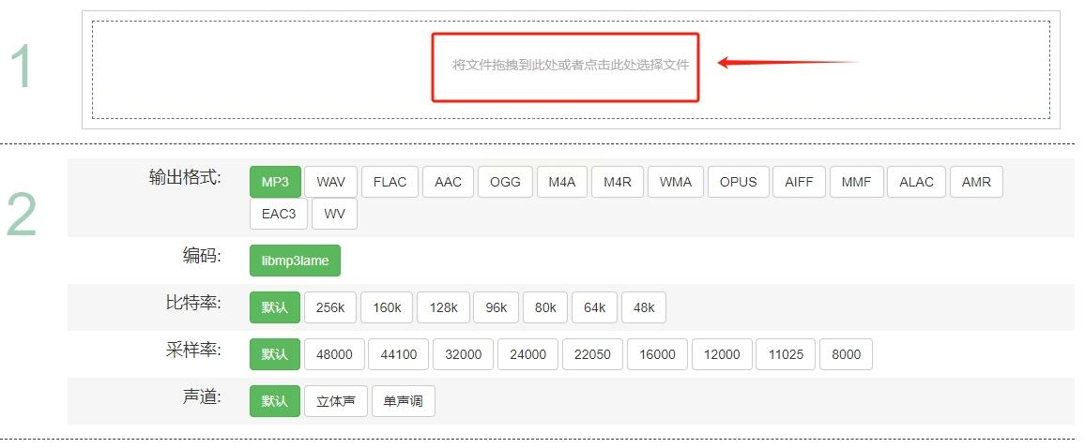
Task: Choose 16000 sample rate
Action: (657, 354)
